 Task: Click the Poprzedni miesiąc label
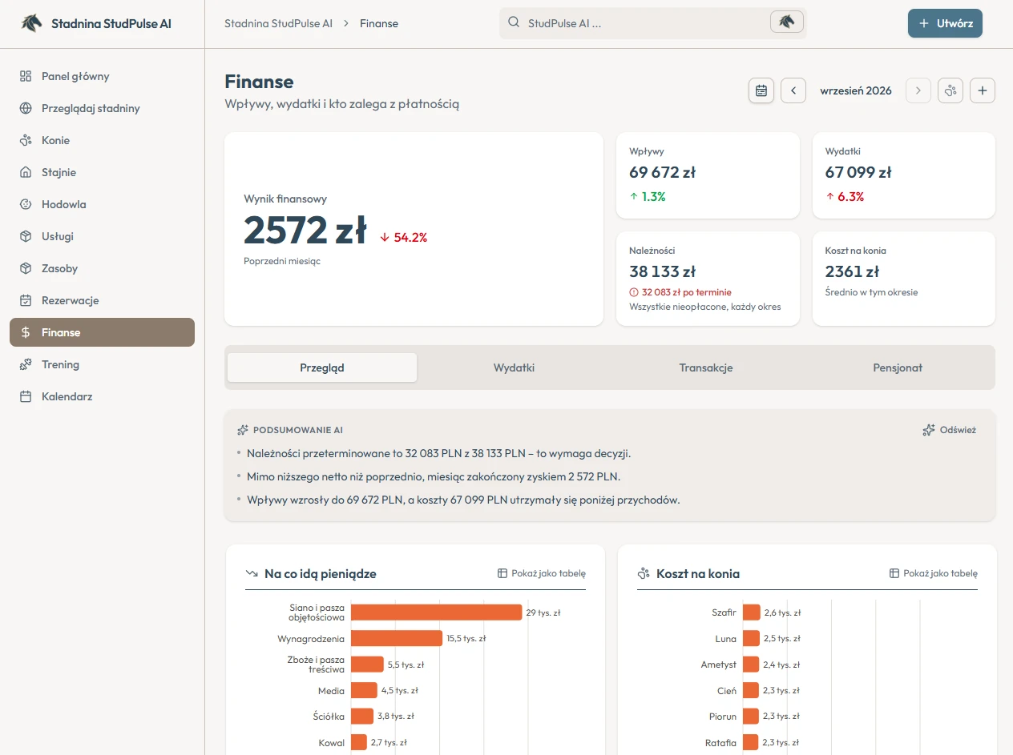[x=282, y=261]
